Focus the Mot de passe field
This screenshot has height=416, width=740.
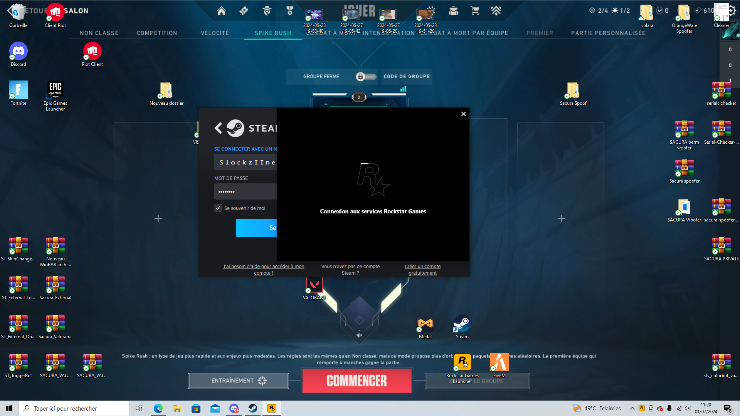click(246, 191)
